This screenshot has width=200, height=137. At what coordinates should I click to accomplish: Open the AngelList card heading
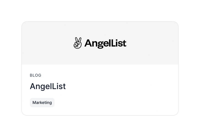pyautogui.click(x=48, y=86)
